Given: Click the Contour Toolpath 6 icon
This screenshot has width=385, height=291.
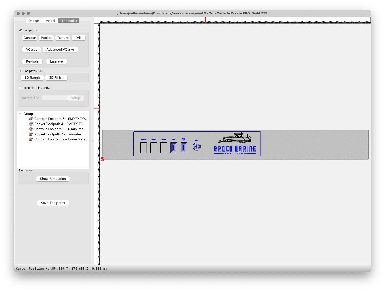Looking at the screenshot, I should tap(31, 119).
